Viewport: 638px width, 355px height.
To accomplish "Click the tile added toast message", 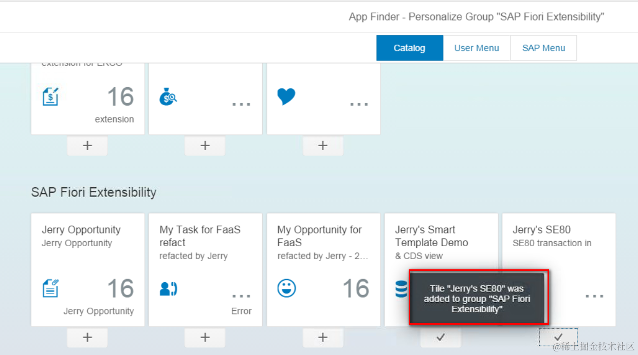I will 477,299.
